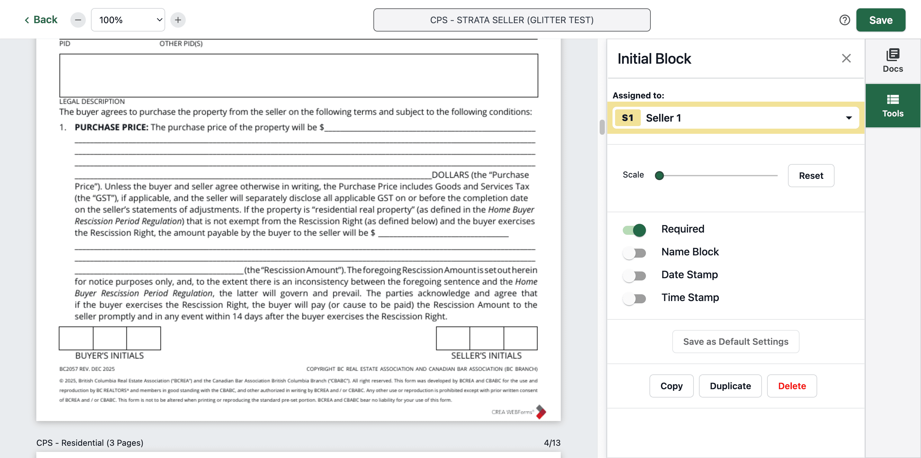This screenshot has width=921, height=458.
Task: Switch to the Tools tab
Action: coord(893,106)
